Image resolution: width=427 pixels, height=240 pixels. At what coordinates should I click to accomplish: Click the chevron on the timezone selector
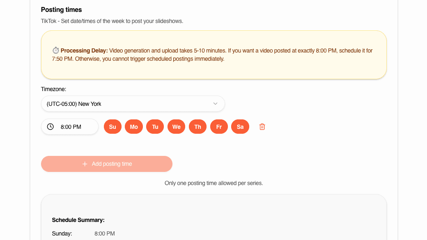[x=215, y=103]
